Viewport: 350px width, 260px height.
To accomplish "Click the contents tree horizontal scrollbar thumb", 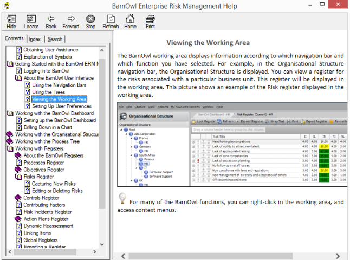I will point(45,252).
